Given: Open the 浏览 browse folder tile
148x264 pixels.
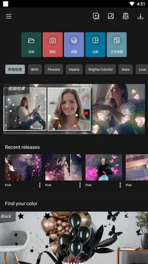Looking at the screenshot, I should pos(31,45).
